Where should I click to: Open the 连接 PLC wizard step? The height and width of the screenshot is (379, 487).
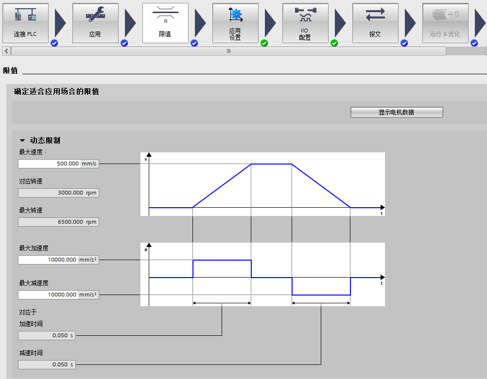tap(25, 23)
